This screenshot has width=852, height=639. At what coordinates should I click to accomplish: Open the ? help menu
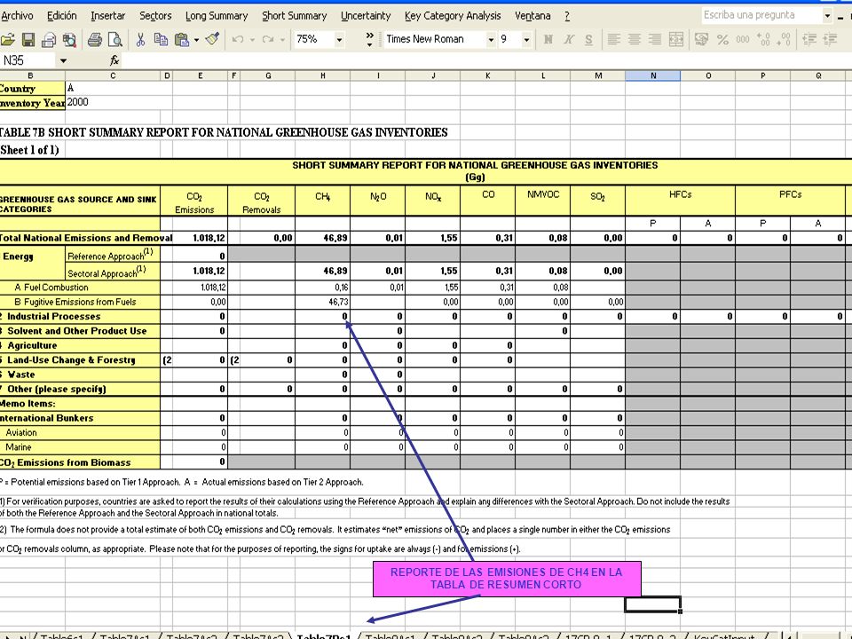(x=567, y=16)
